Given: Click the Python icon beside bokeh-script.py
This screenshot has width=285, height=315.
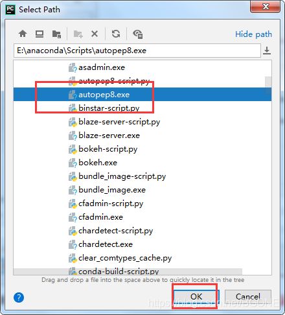Looking at the screenshot, I should pos(73,149).
